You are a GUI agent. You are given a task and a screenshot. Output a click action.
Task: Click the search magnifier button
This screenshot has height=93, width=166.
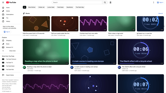coord(105,2)
